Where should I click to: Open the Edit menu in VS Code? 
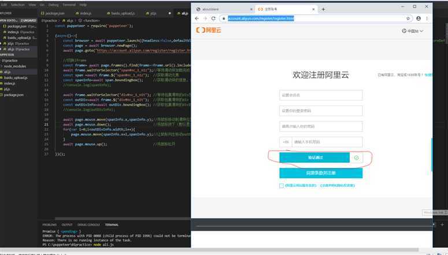tap(3, 5)
